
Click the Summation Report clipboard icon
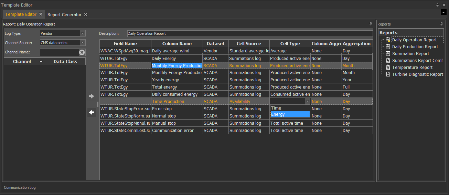point(388,54)
